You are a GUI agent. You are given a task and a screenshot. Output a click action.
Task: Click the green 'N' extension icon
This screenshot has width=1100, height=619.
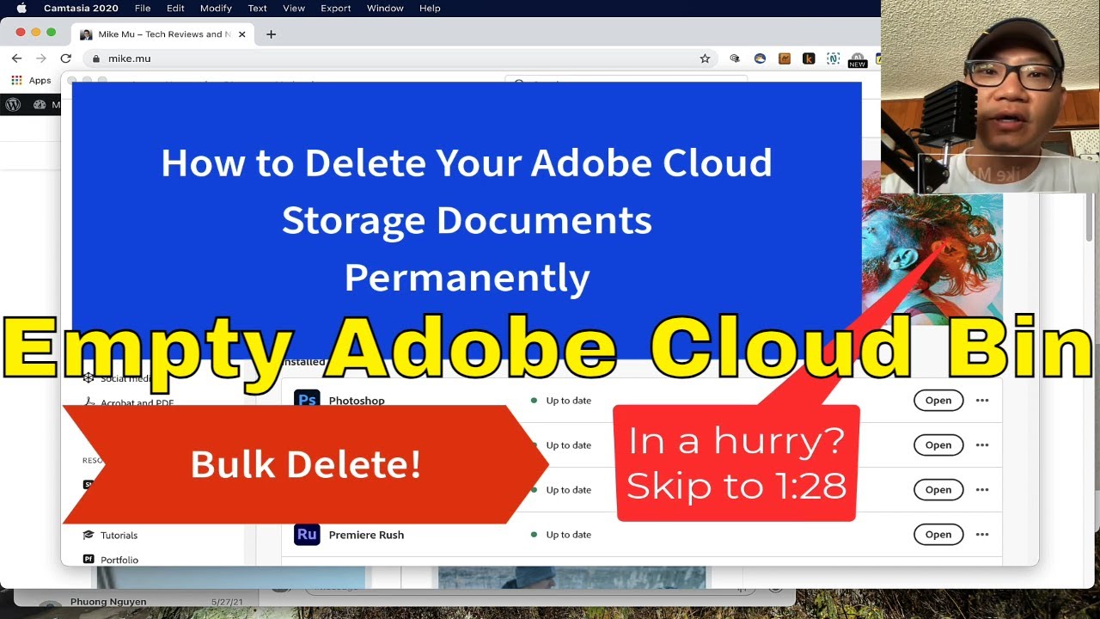[x=833, y=58]
